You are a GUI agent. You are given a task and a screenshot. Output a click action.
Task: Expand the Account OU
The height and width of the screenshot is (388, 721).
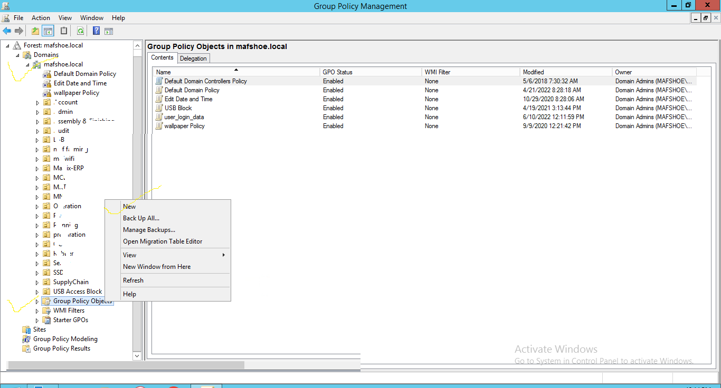37,103
